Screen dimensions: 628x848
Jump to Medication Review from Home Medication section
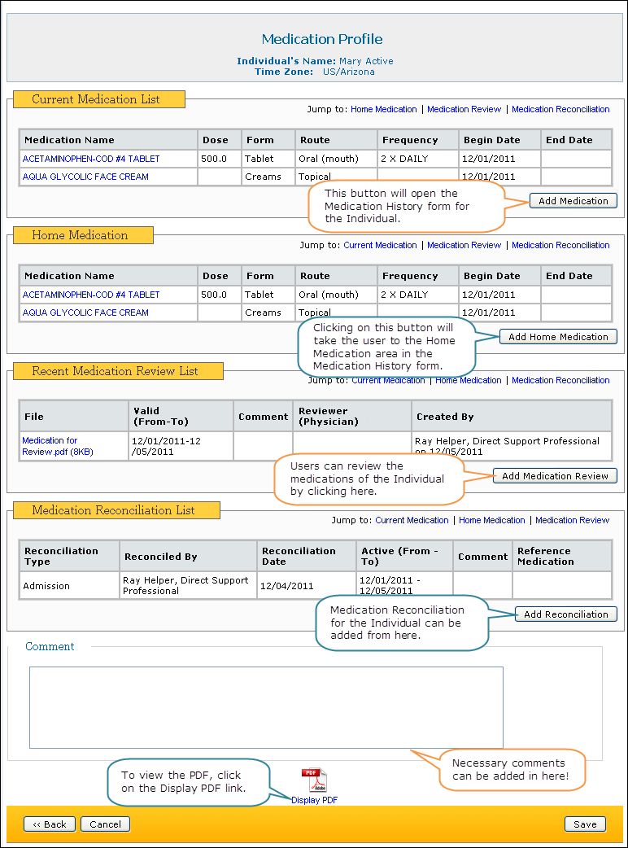click(464, 245)
